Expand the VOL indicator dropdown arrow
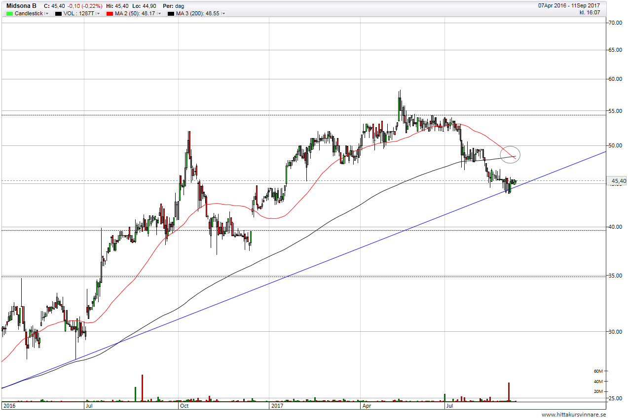This screenshot has height=419, width=628. (98, 13)
